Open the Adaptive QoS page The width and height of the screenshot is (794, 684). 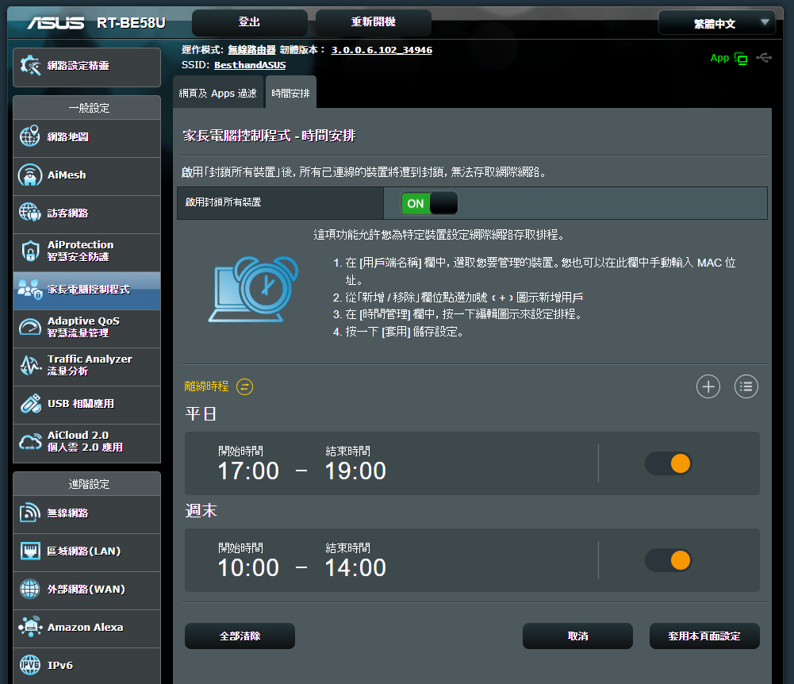87,327
